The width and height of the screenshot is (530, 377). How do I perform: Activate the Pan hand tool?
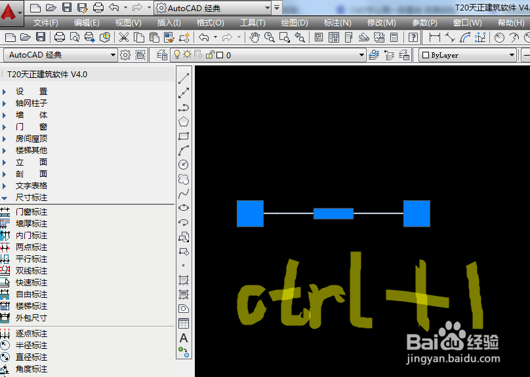pos(255,37)
